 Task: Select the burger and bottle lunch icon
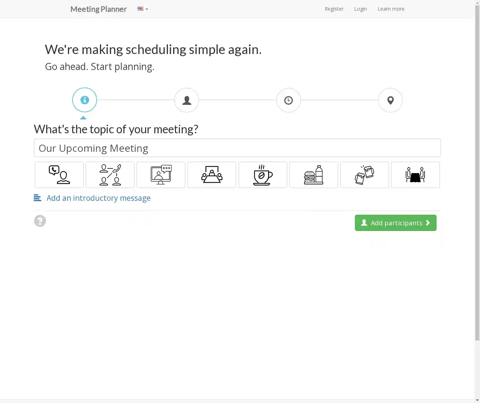pyautogui.click(x=314, y=175)
